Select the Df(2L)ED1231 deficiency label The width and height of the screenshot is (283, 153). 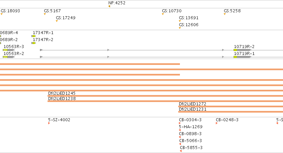click(x=193, y=109)
